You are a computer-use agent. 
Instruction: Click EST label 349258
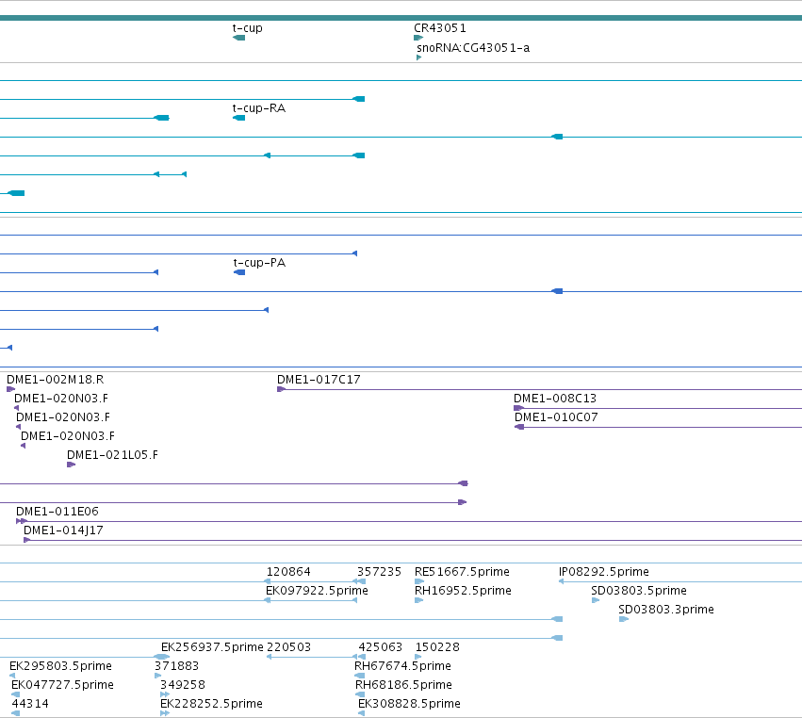pos(183,685)
